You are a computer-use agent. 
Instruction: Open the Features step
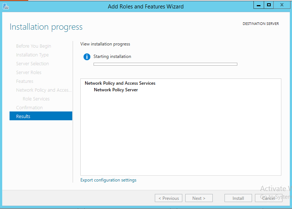click(x=25, y=81)
